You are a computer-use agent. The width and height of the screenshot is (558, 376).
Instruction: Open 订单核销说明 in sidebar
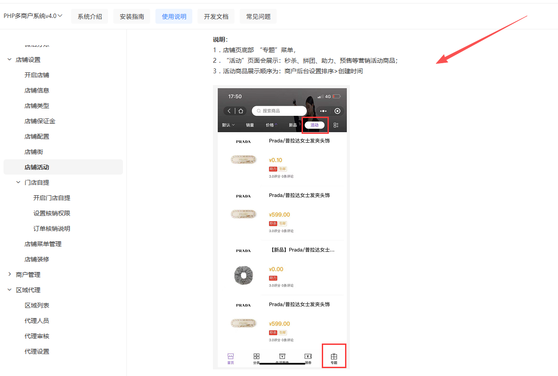tap(52, 229)
